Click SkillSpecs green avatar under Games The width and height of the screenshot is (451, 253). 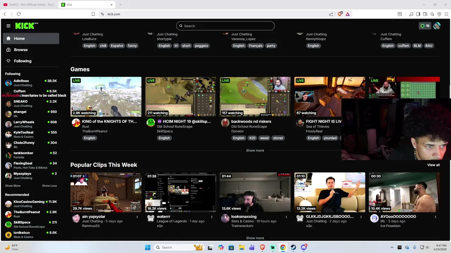point(150,123)
